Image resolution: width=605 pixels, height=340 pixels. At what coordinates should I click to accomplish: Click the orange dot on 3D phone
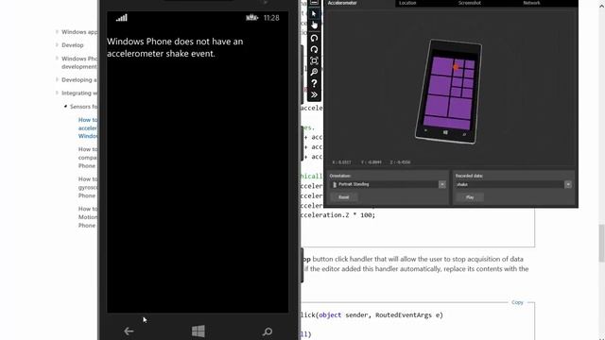pyautogui.click(x=456, y=67)
